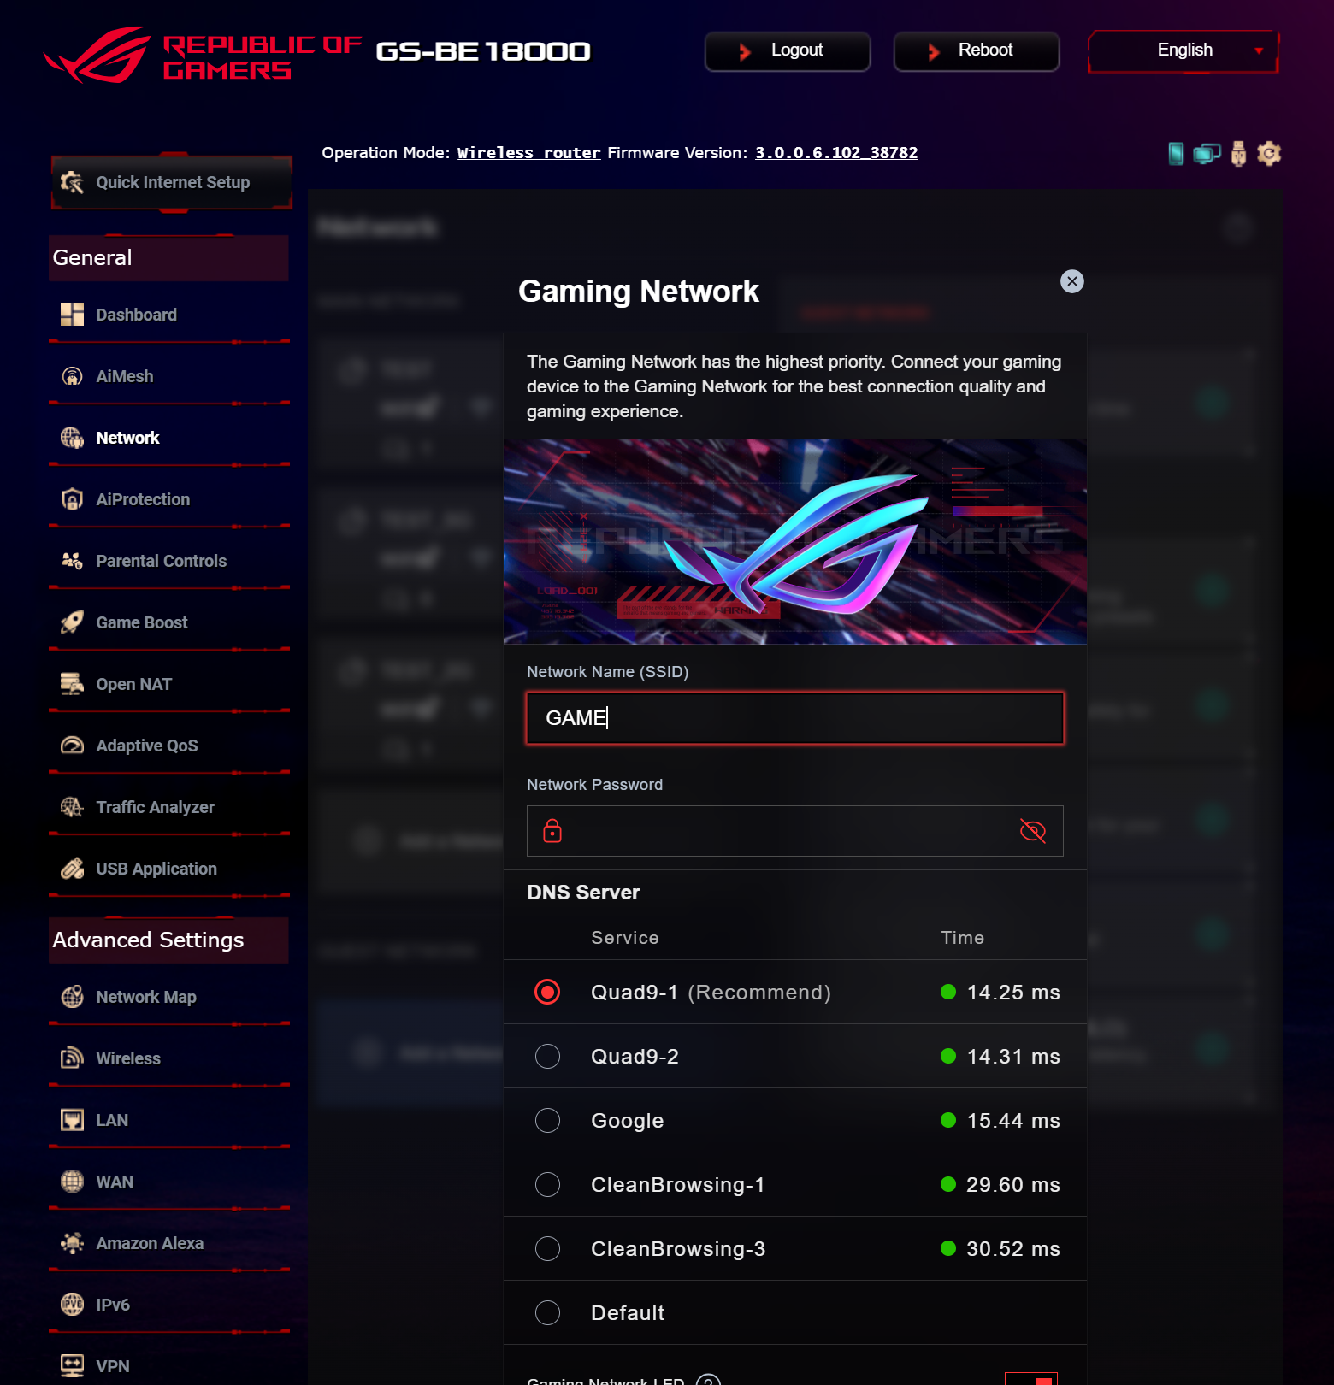
Task: Click the Logout button
Action: (788, 51)
